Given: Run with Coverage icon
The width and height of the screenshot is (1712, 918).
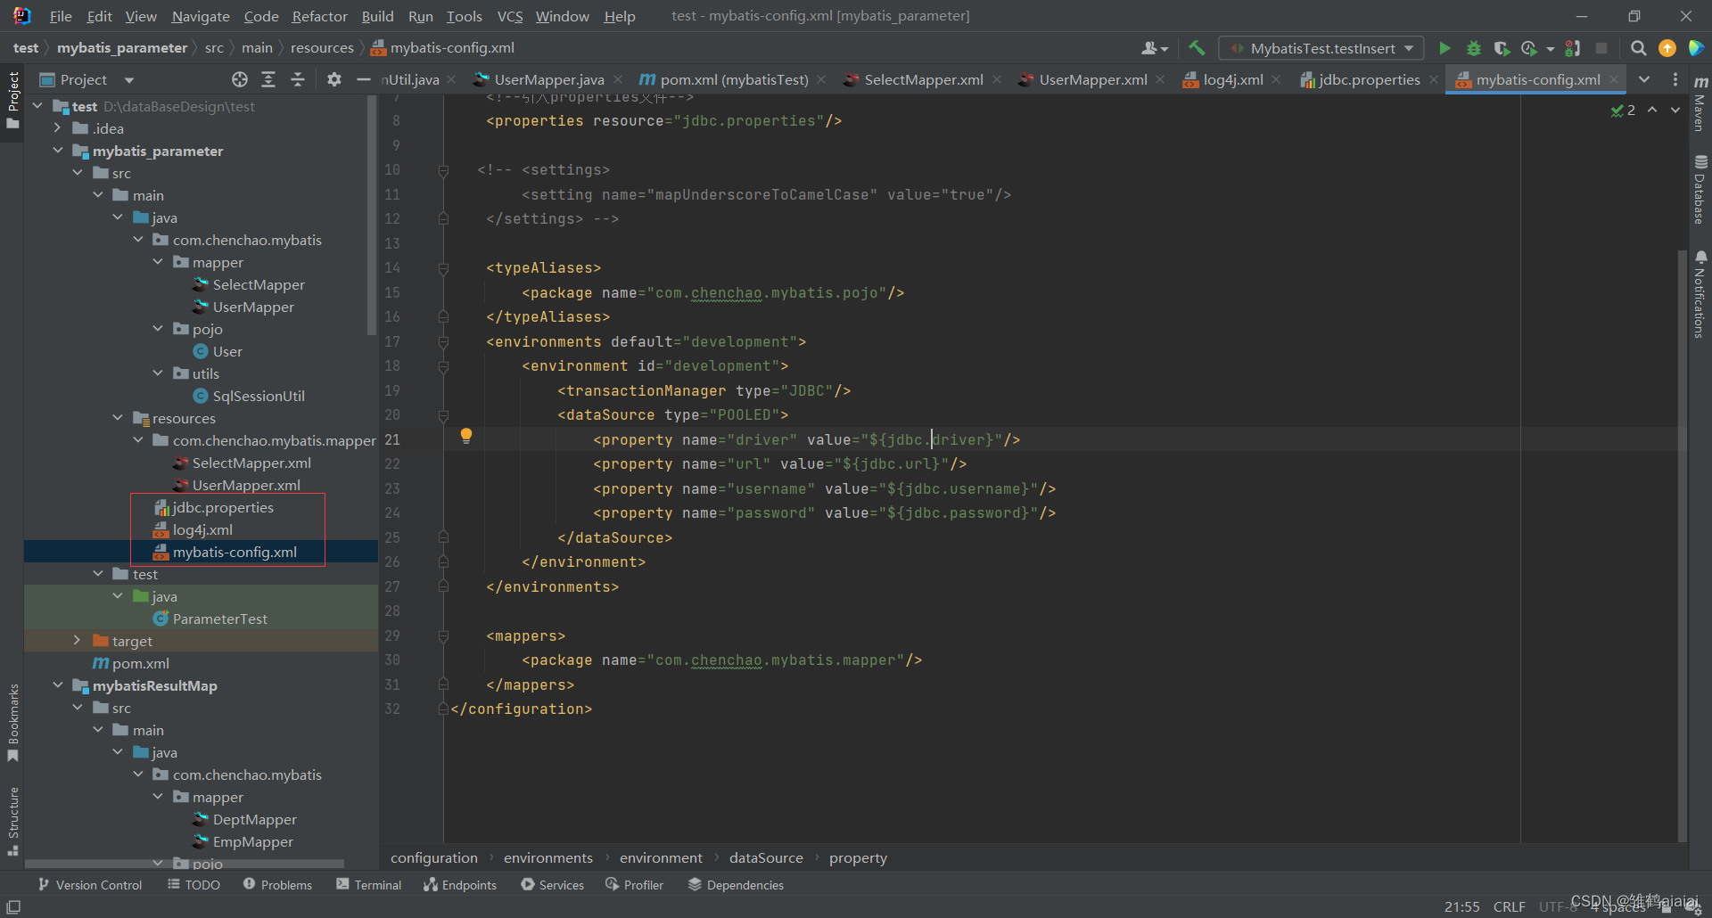Looking at the screenshot, I should tap(1502, 48).
